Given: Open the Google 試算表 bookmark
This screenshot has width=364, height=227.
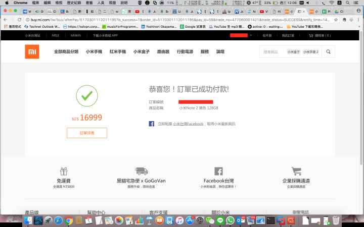Looking at the screenshot, I should 193,27.
